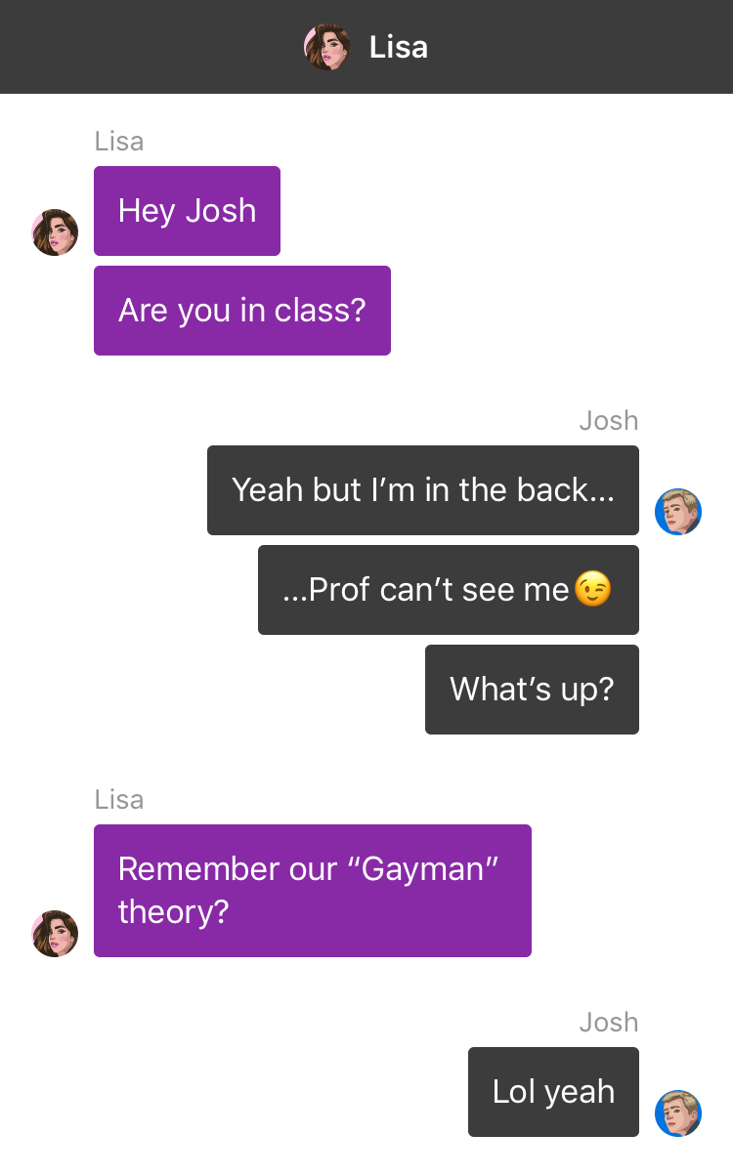Tap the second "Lisa" sender label
Image resolution: width=733 pixels, height=1176 pixels.
coord(119,800)
